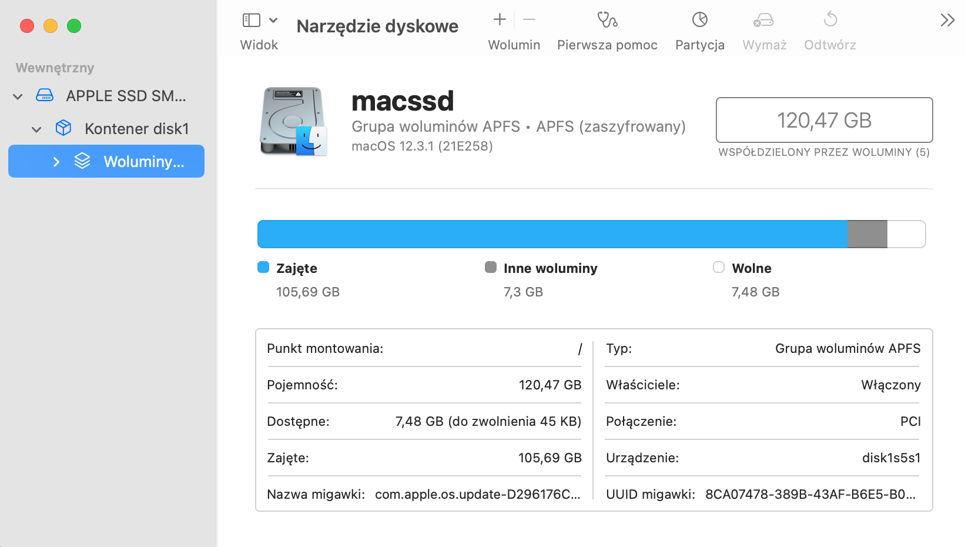This screenshot has width=965, height=547.
Task: Expand the Woluminy... group chevron
Action: [56, 162]
